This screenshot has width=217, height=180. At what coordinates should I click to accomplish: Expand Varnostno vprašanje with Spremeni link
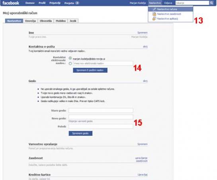(142, 144)
